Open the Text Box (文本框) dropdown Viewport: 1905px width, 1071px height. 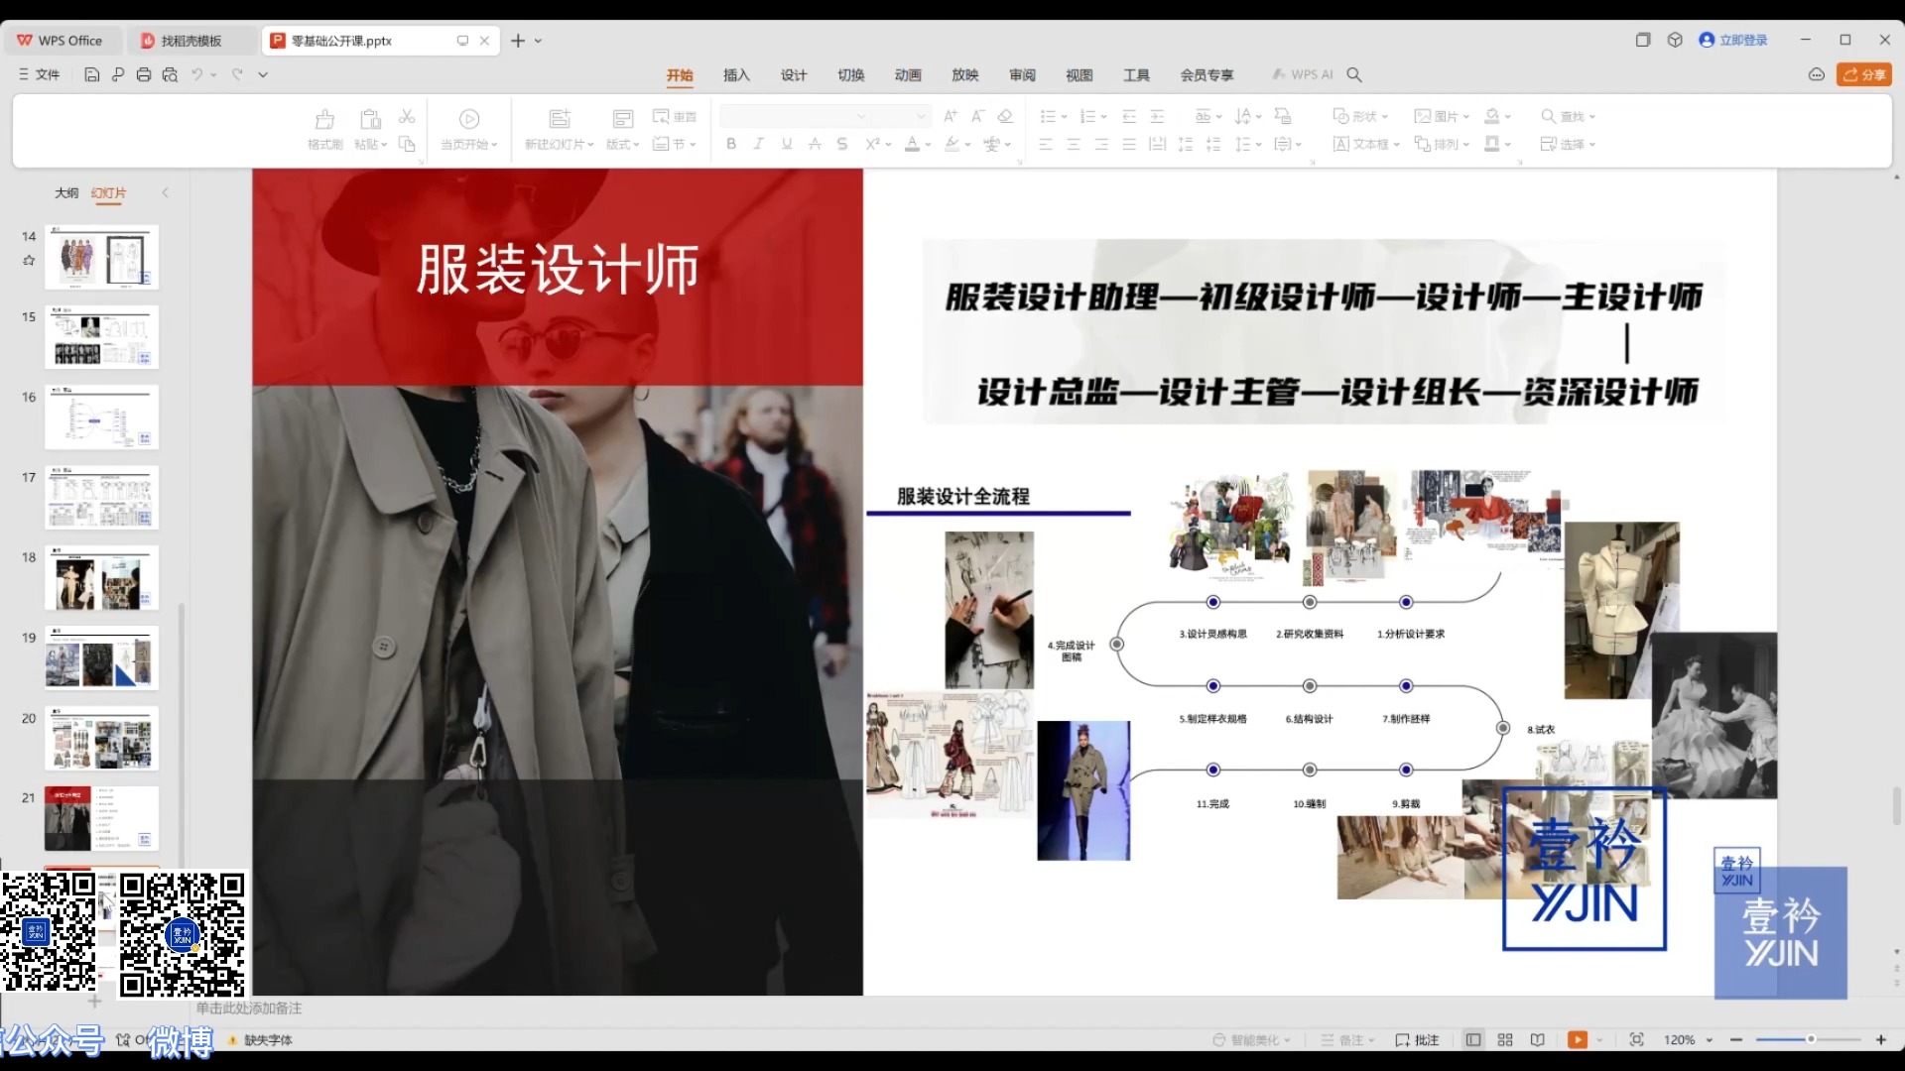pos(1366,144)
